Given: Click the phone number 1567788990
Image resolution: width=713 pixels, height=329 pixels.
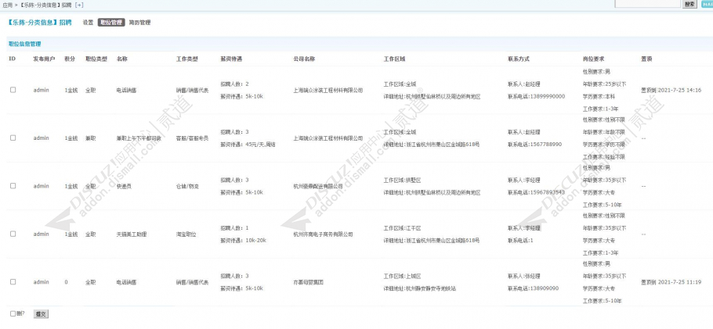Looking at the screenshot, I should [548, 145].
